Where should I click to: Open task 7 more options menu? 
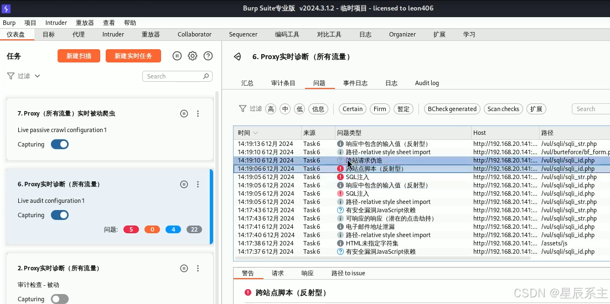pyautogui.click(x=198, y=113)
